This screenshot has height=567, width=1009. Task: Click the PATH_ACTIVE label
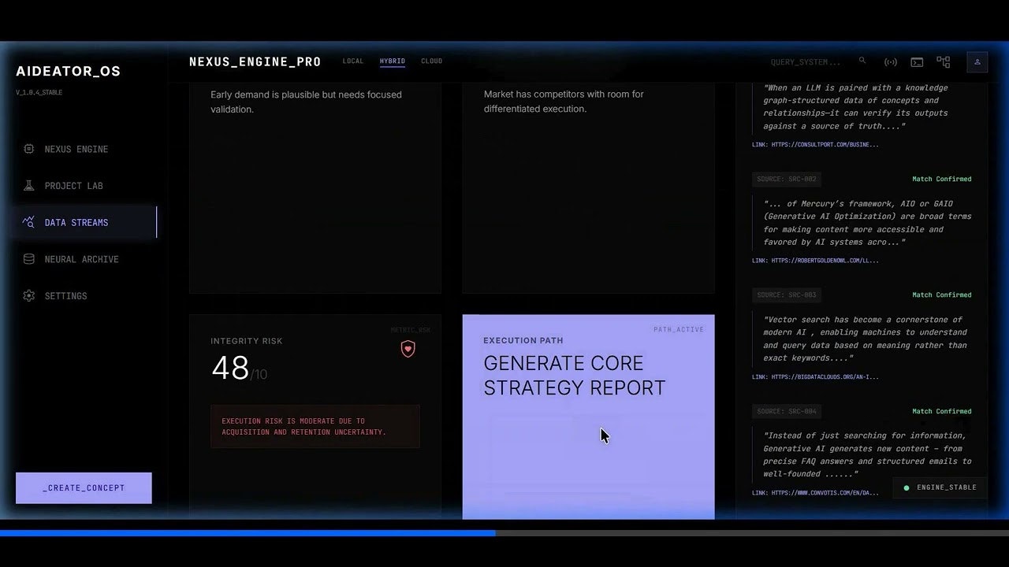click(679, 330)
